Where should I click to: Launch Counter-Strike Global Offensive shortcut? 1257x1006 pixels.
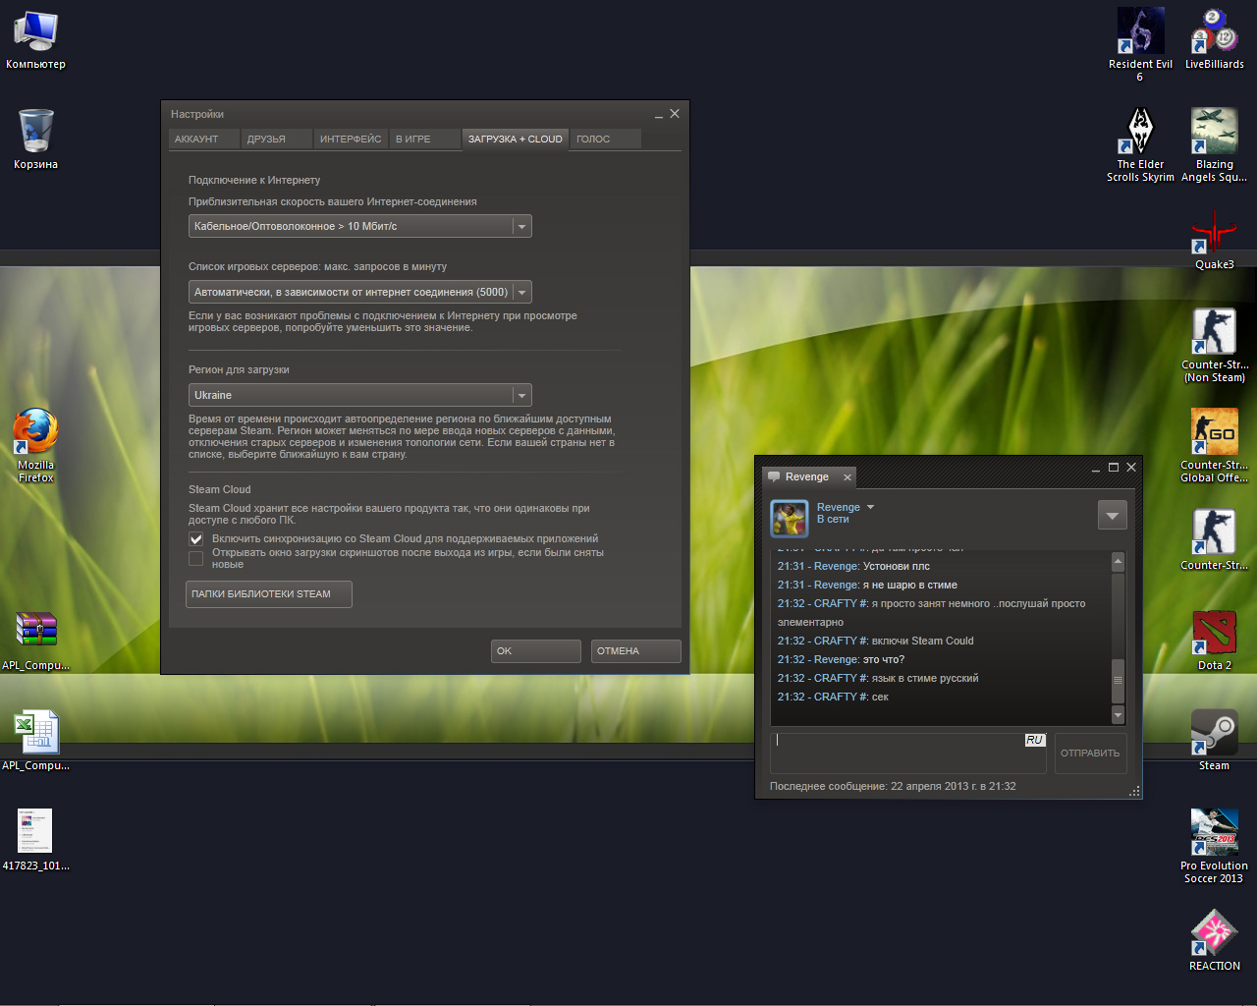pos(1215,445)
